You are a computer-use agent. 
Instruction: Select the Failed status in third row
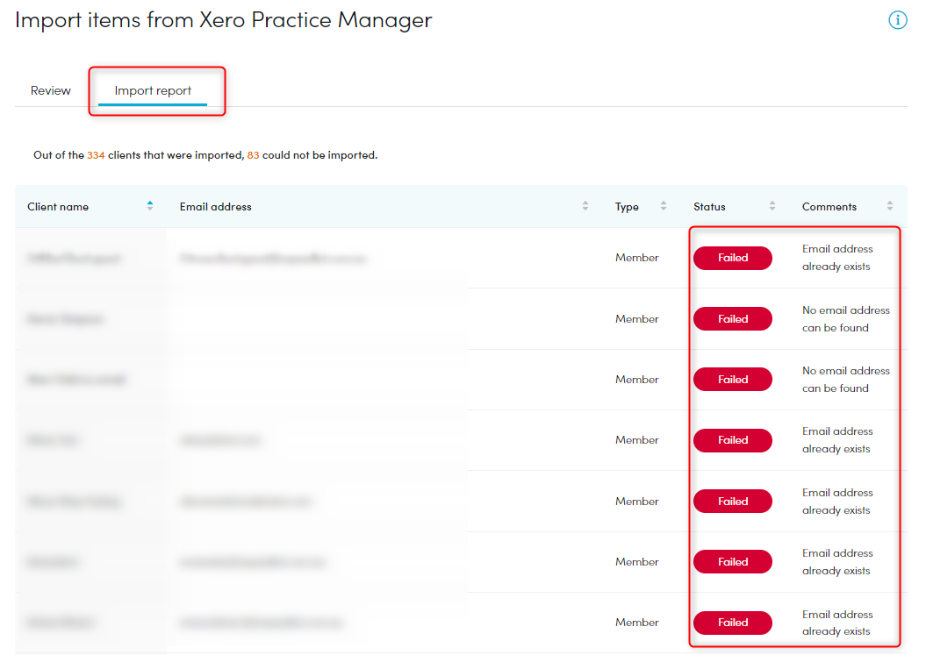coord(732,380)
